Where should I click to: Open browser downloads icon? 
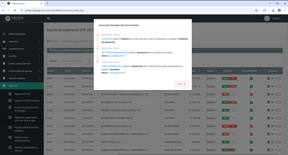(x=273, y=10)
